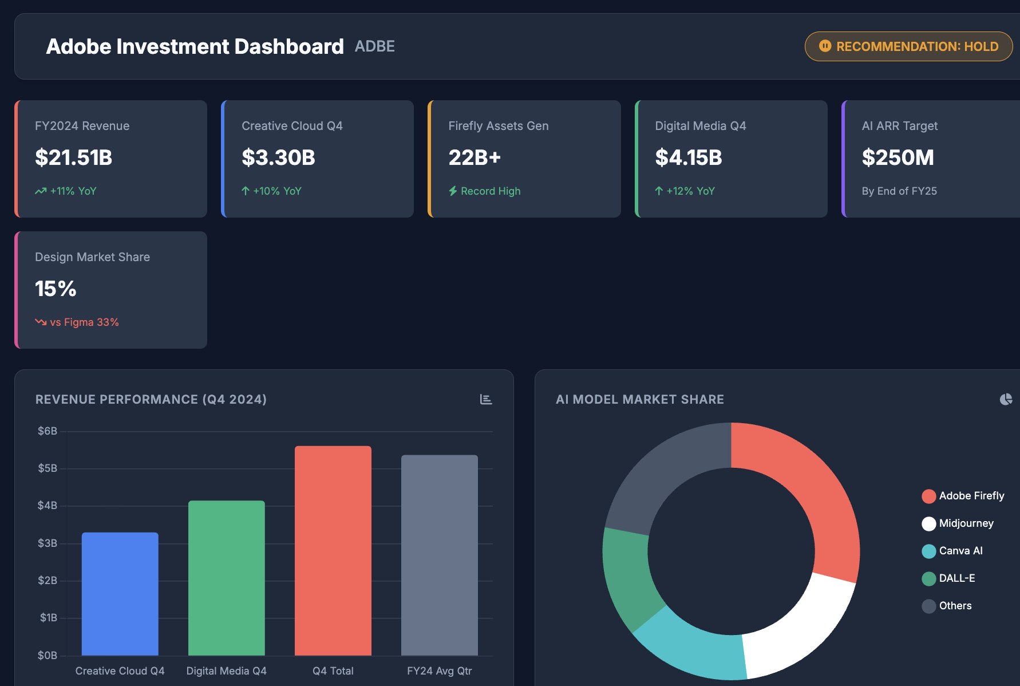This screenshot has width=1020, height=686.
Task: Toggle Midjourney series in the legend
Action: coord(958,523)
